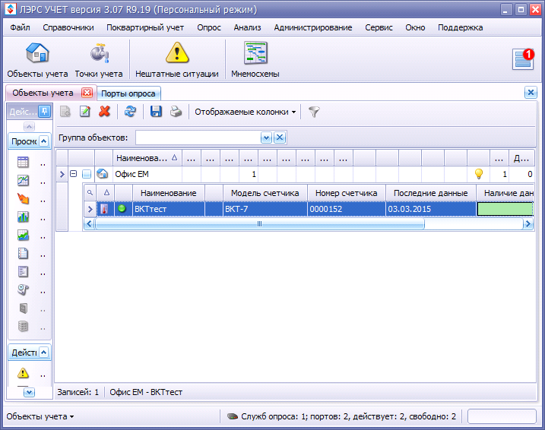Open the bar chart icon in sidebar
The height and width of the screenshot is (430, 545).
pos(23,217)
